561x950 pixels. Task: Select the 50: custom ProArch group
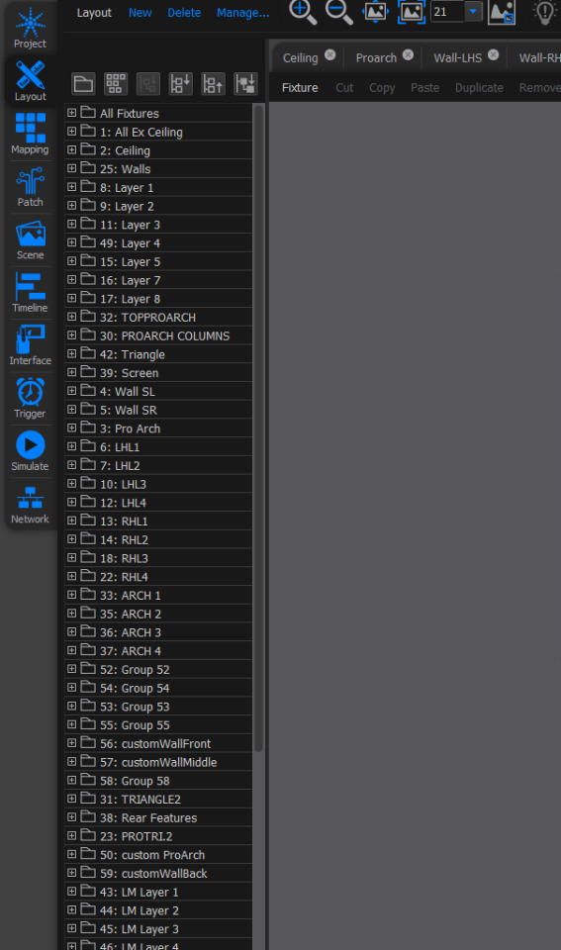[158, 855]
